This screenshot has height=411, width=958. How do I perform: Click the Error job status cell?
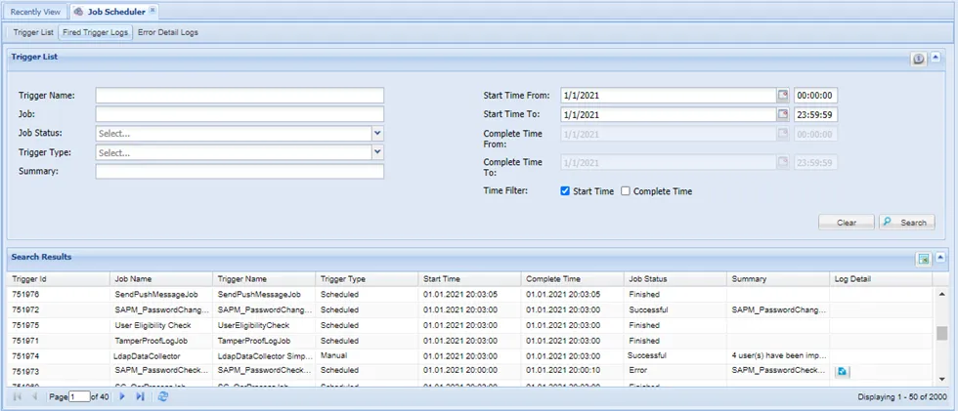675,371
